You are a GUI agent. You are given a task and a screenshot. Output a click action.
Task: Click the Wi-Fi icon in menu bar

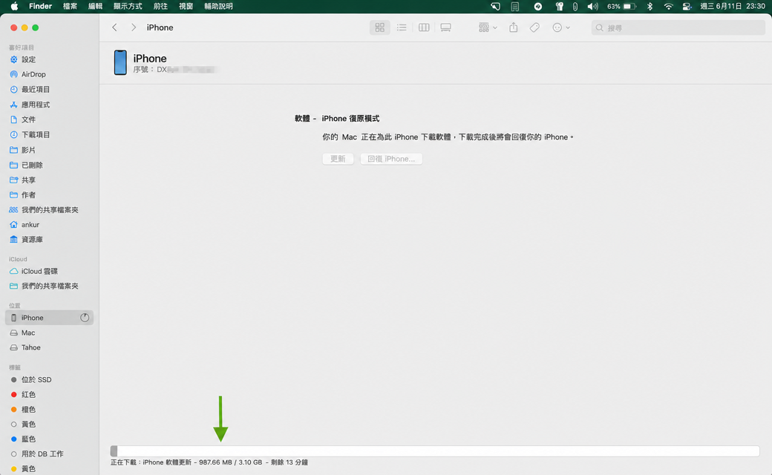point(668,7)
